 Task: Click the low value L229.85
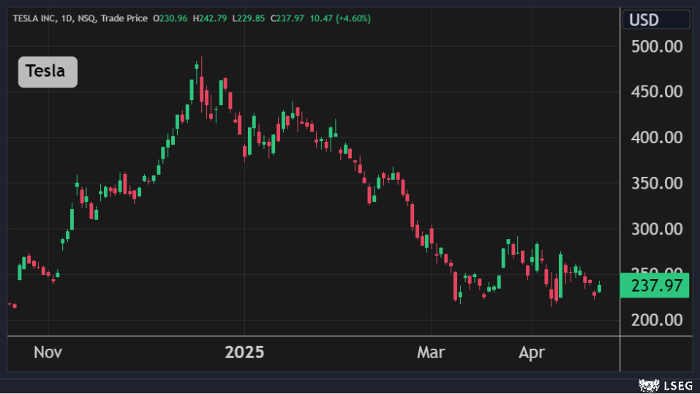tap(250, 18)
